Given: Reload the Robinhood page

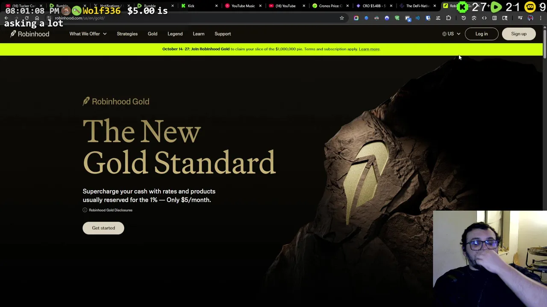Looking at the screenshot, I should (26, 18).
